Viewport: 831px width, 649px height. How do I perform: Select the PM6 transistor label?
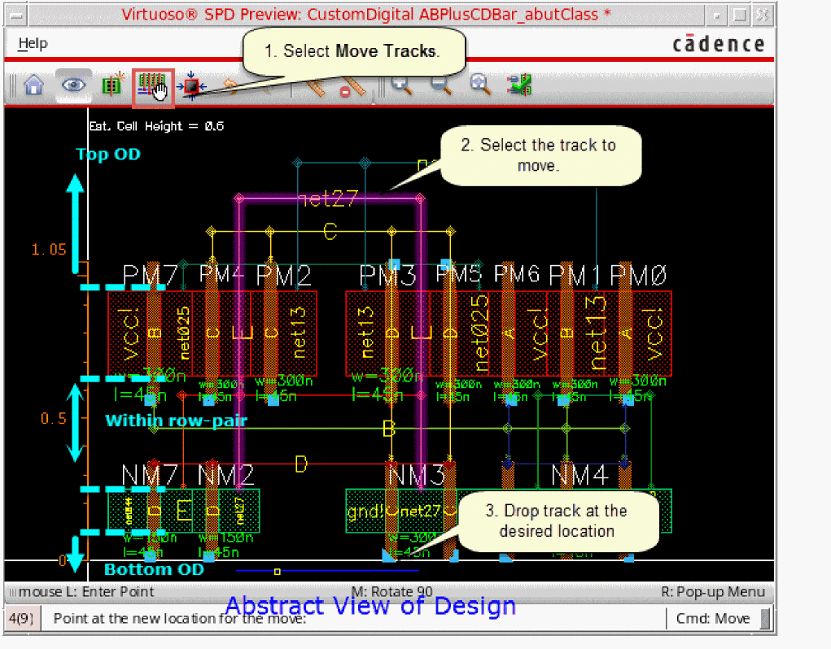pyautogui.click(x=517, y=274)
